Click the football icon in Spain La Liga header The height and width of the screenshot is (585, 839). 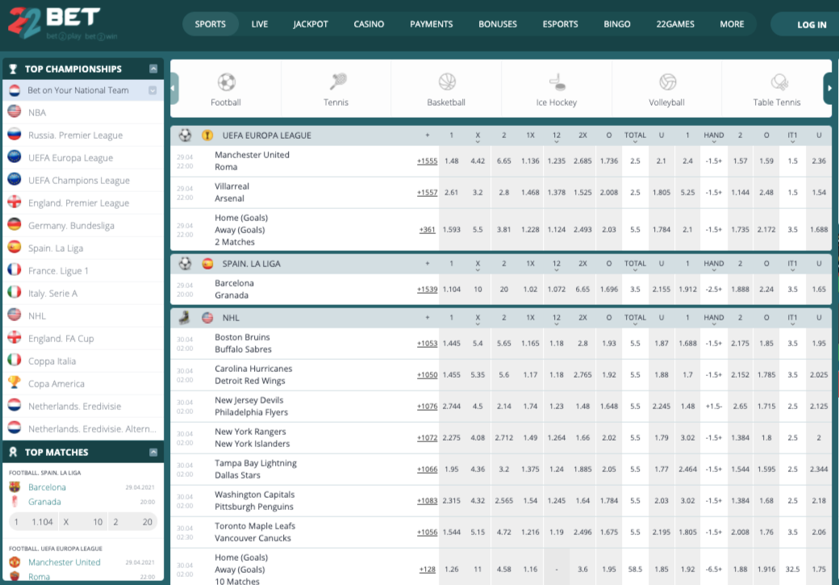(x=185, y=263)
